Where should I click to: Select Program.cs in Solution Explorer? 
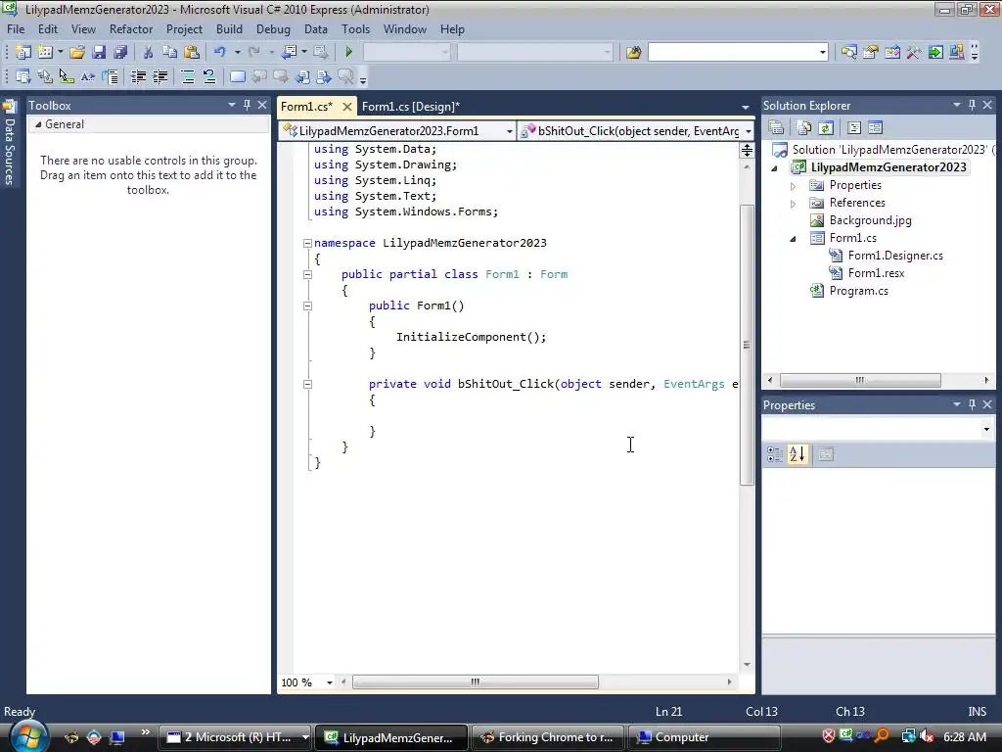858,290
